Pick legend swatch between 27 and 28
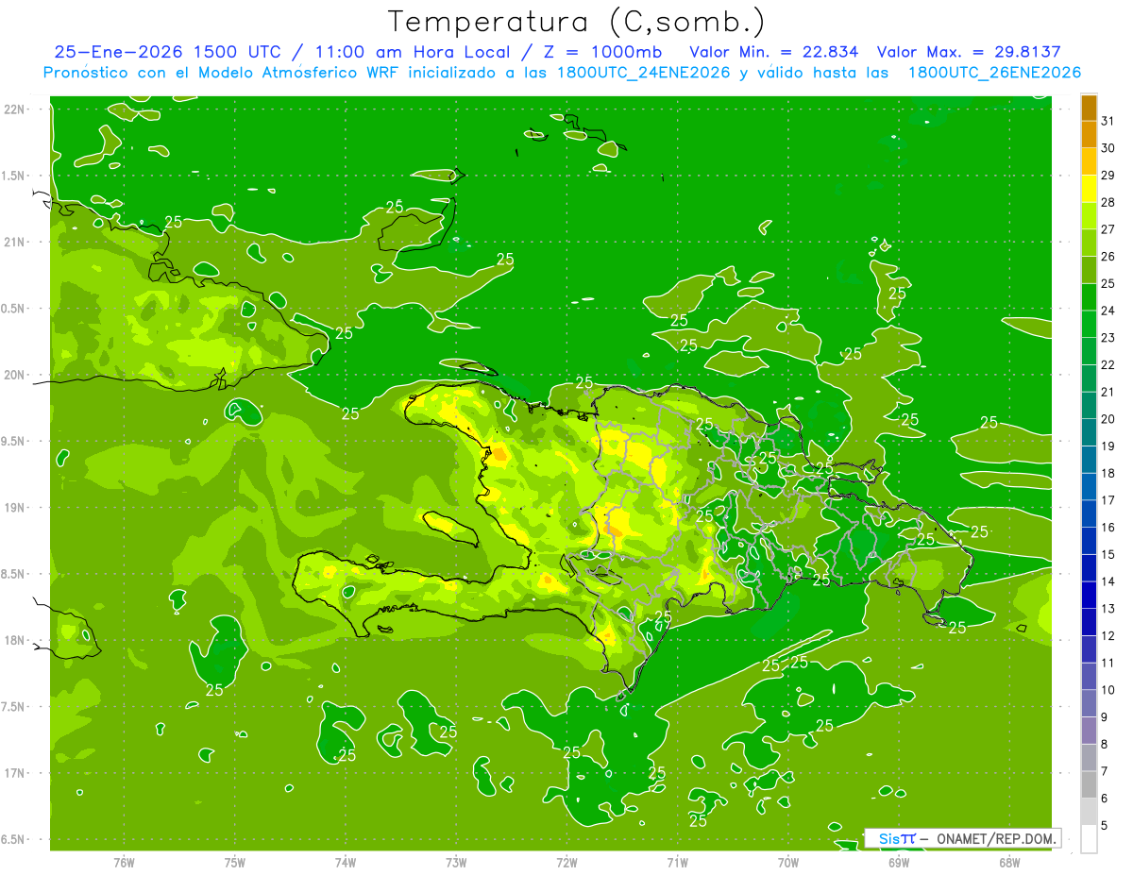 pyautogui.click(x=1089, y=215)
